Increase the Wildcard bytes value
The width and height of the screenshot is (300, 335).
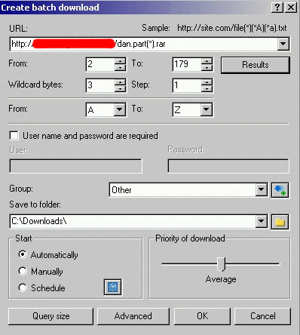tap(120, 82)
